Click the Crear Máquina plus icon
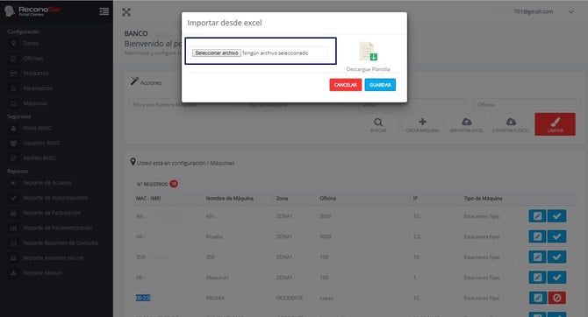The height and width of the screenshot is (317, 588). pos(422,122)
